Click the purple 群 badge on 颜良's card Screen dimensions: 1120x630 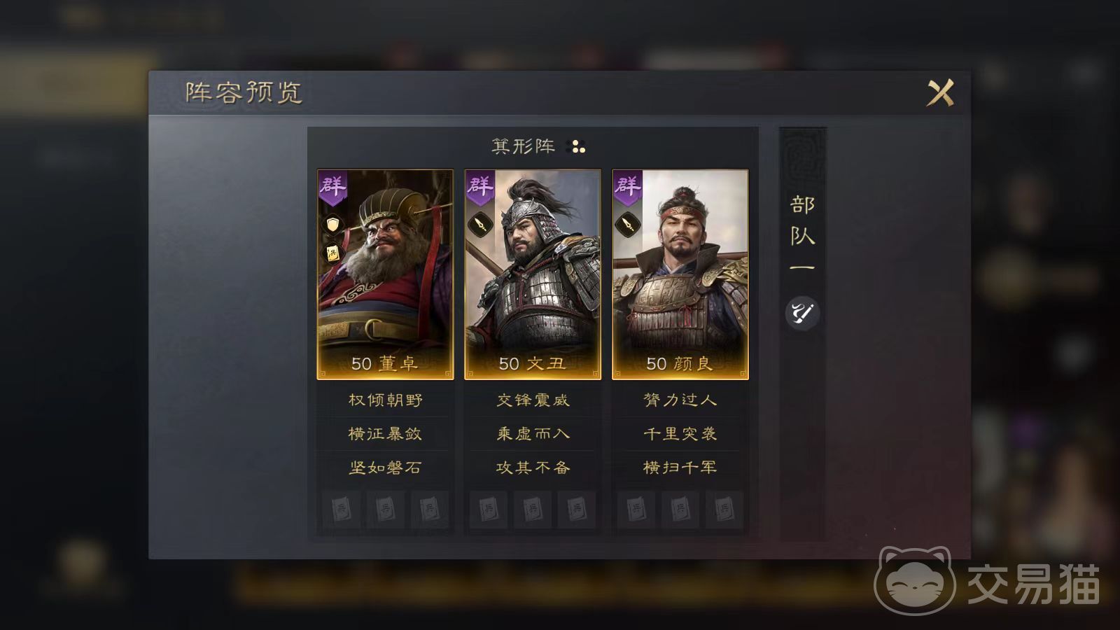pyautogui.click(x=627, y=187)
